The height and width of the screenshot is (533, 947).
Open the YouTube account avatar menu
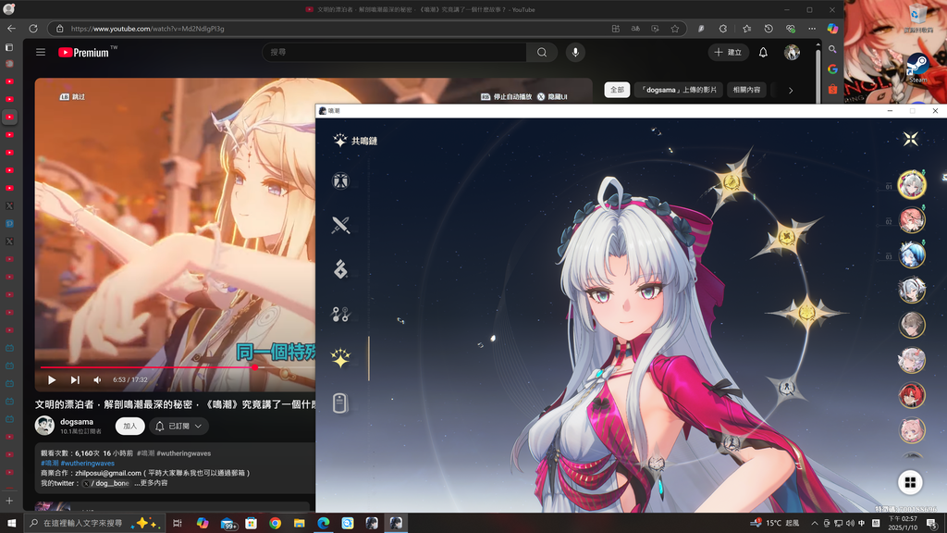792,53
